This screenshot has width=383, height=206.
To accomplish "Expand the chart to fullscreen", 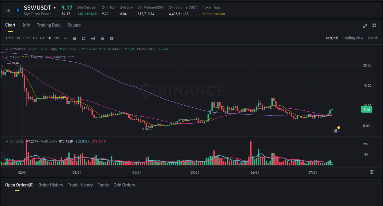I will coord(365,26).
